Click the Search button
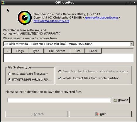Viewport: 137px width, 122px height. (37, 114)
